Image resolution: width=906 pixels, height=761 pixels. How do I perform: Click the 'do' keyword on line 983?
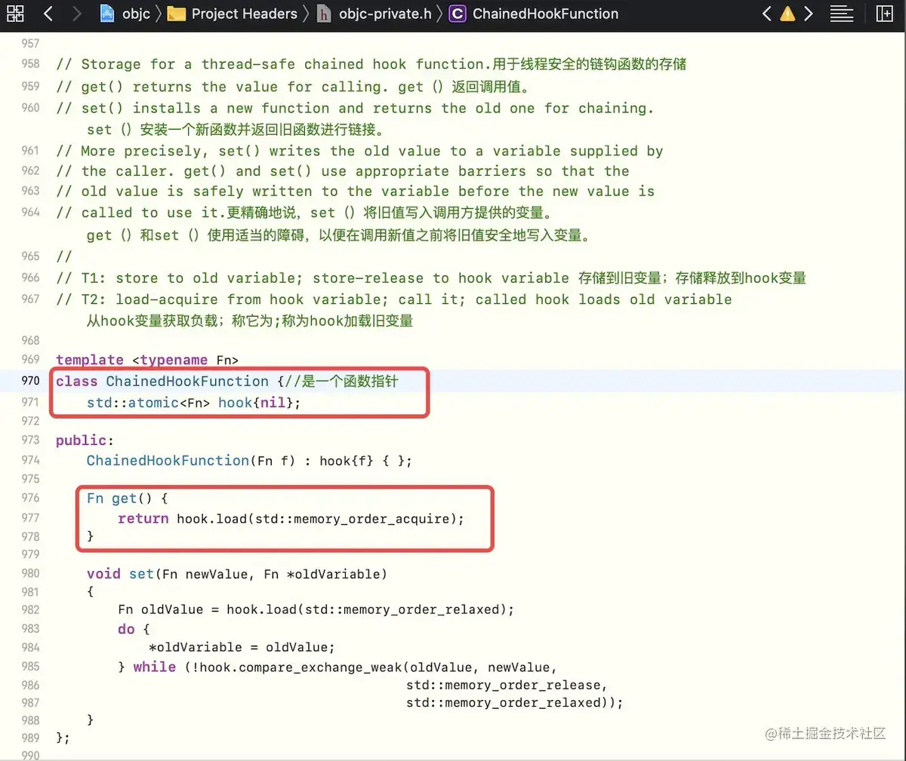pos(126,629)
